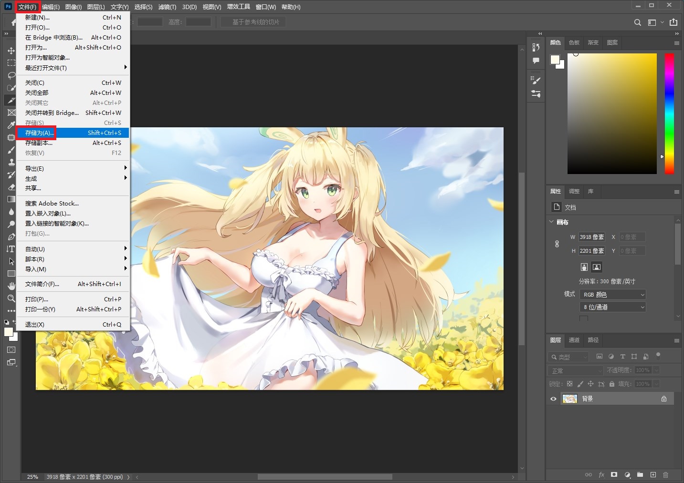Switch to the 通道 tab
Viewport: 684px width, 483px height.
click(x=574, y=340)
